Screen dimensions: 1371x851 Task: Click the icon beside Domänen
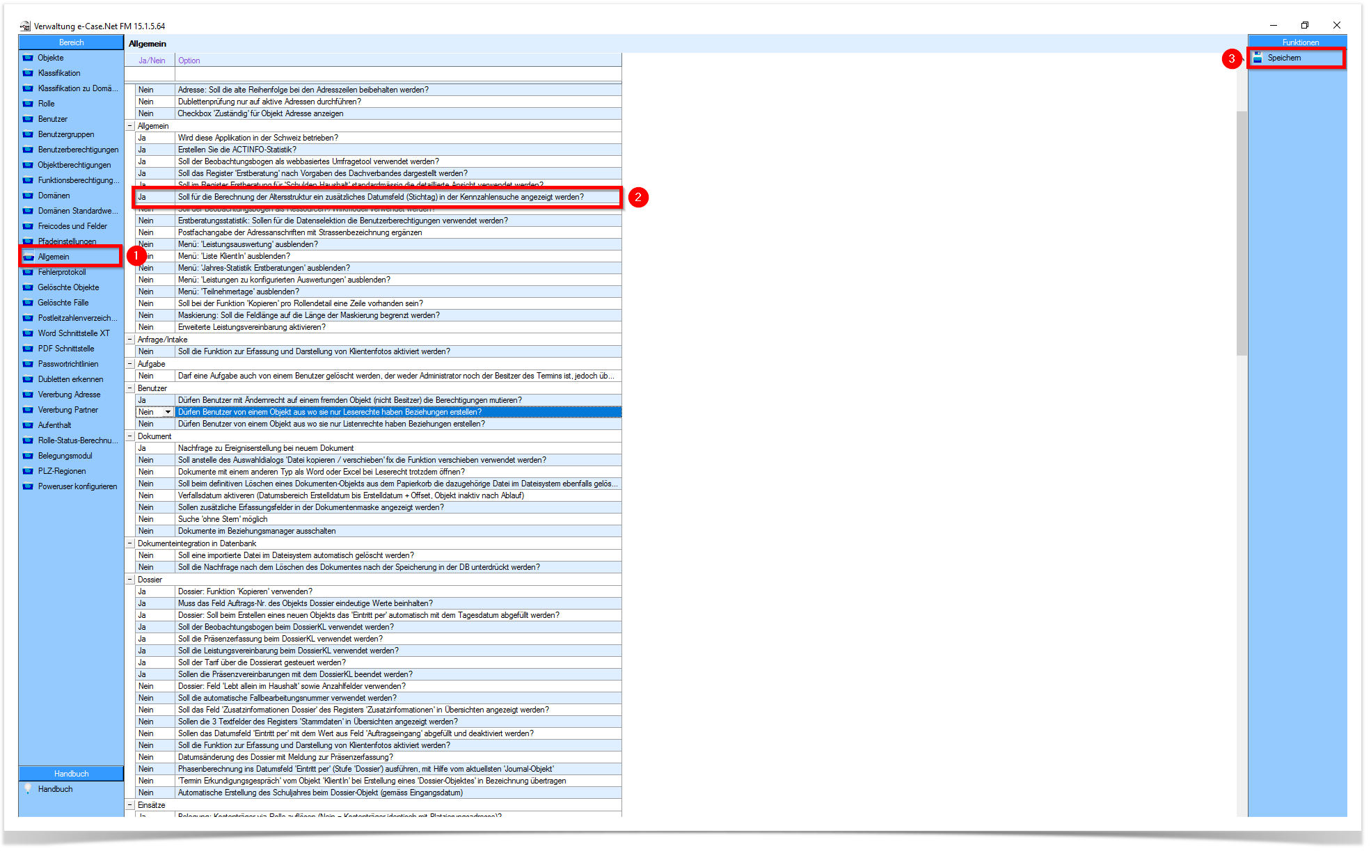[28, 196]
